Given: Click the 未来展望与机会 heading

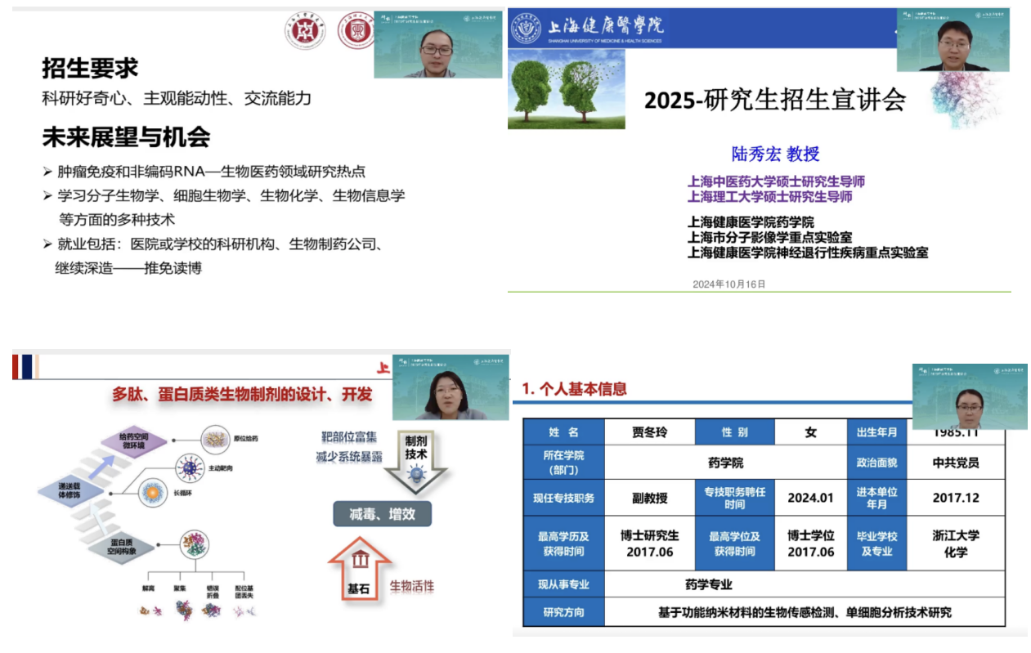Looking at the screenshot, I should pyautogui.click(x=126, y=136).
